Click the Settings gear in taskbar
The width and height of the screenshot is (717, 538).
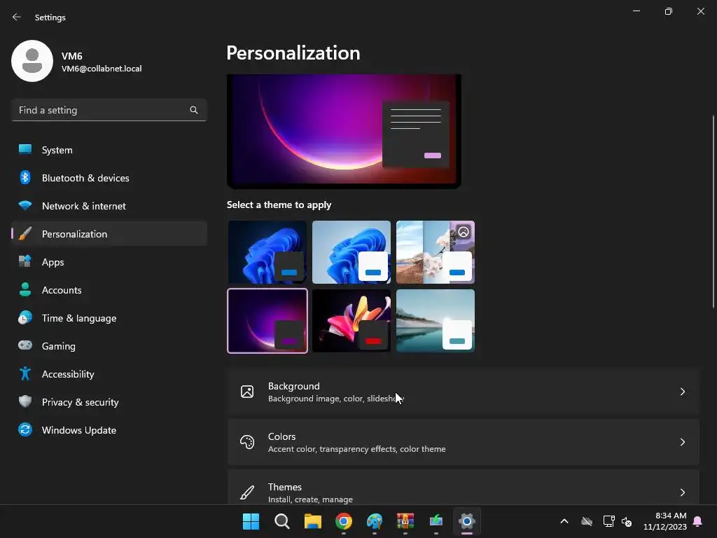pyautogui.click(x=467, y=521)
